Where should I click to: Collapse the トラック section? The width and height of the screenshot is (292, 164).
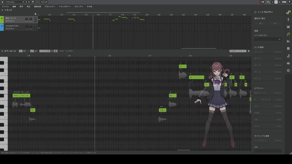point(2,10)
